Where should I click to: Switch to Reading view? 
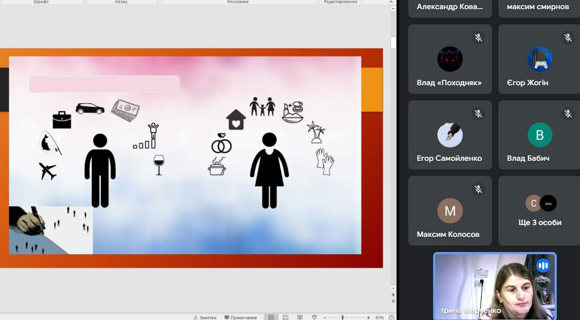[x=300, y=317]
